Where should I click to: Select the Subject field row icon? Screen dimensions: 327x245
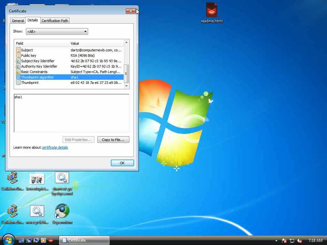pos(18,50)
